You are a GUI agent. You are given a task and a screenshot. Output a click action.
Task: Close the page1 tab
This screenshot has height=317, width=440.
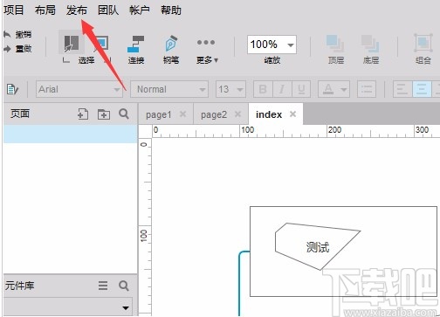click(183, 114)
